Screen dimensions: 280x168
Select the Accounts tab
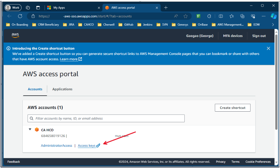(35, 89)
